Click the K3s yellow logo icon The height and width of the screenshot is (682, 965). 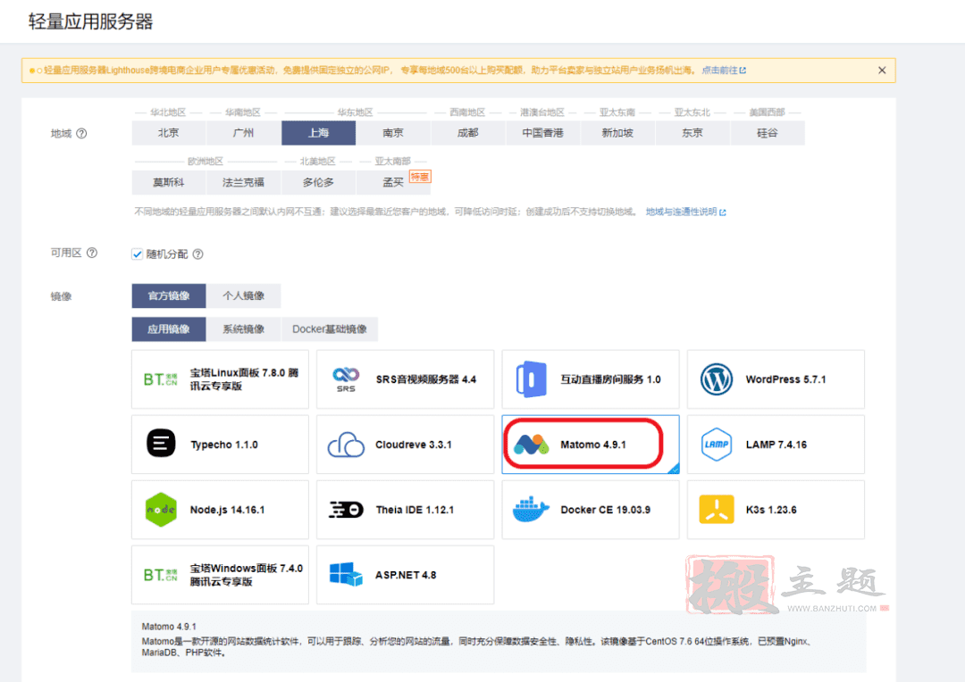point(717,509)
